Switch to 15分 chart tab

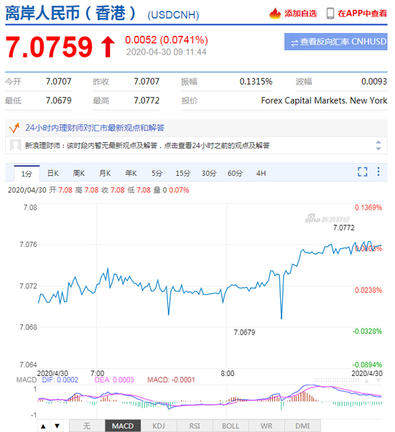coord(183,173)
